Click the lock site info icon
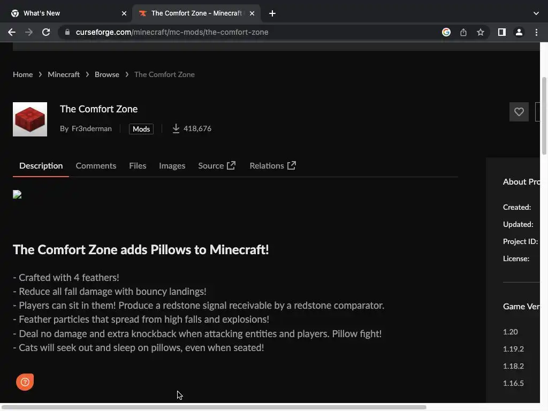 coord(67,32)
